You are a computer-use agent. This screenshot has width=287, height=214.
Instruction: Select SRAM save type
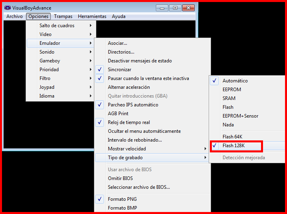click(247, 98)
